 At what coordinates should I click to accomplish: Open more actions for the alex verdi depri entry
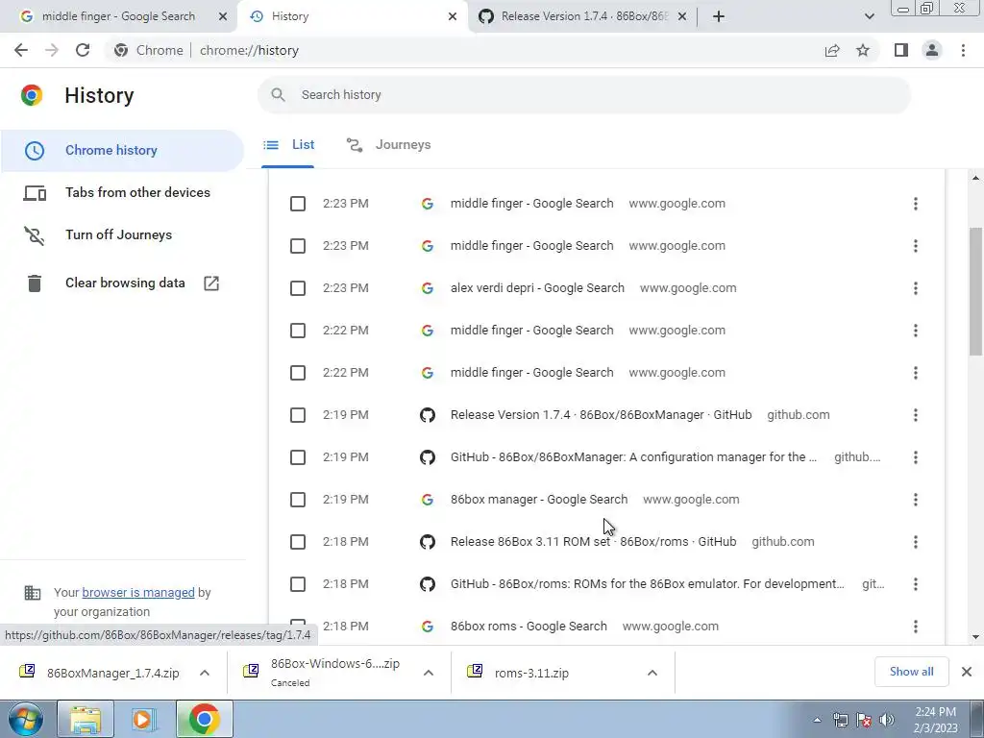(x=916, y=288)
